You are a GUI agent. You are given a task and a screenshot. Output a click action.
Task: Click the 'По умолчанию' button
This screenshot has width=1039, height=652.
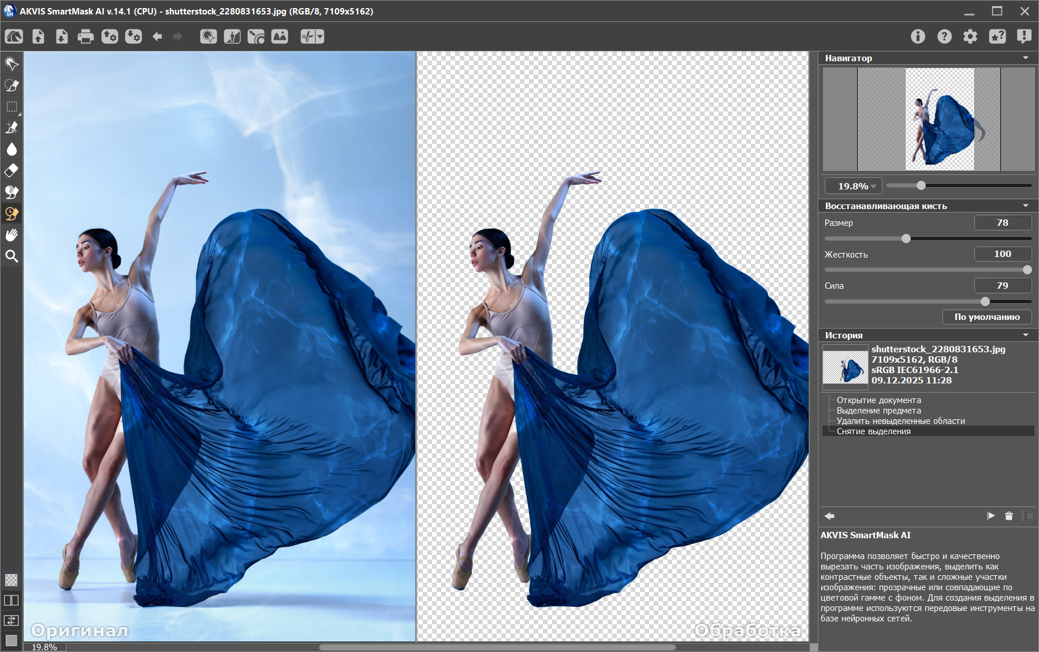click(x=986, y=317)
